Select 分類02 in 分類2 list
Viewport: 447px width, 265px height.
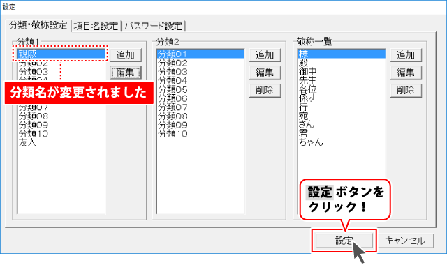coord(200,63)
